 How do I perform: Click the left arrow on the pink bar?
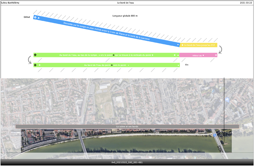pyautogui.click(x=216, y=55)
